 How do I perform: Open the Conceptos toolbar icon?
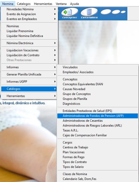(69, 13)
